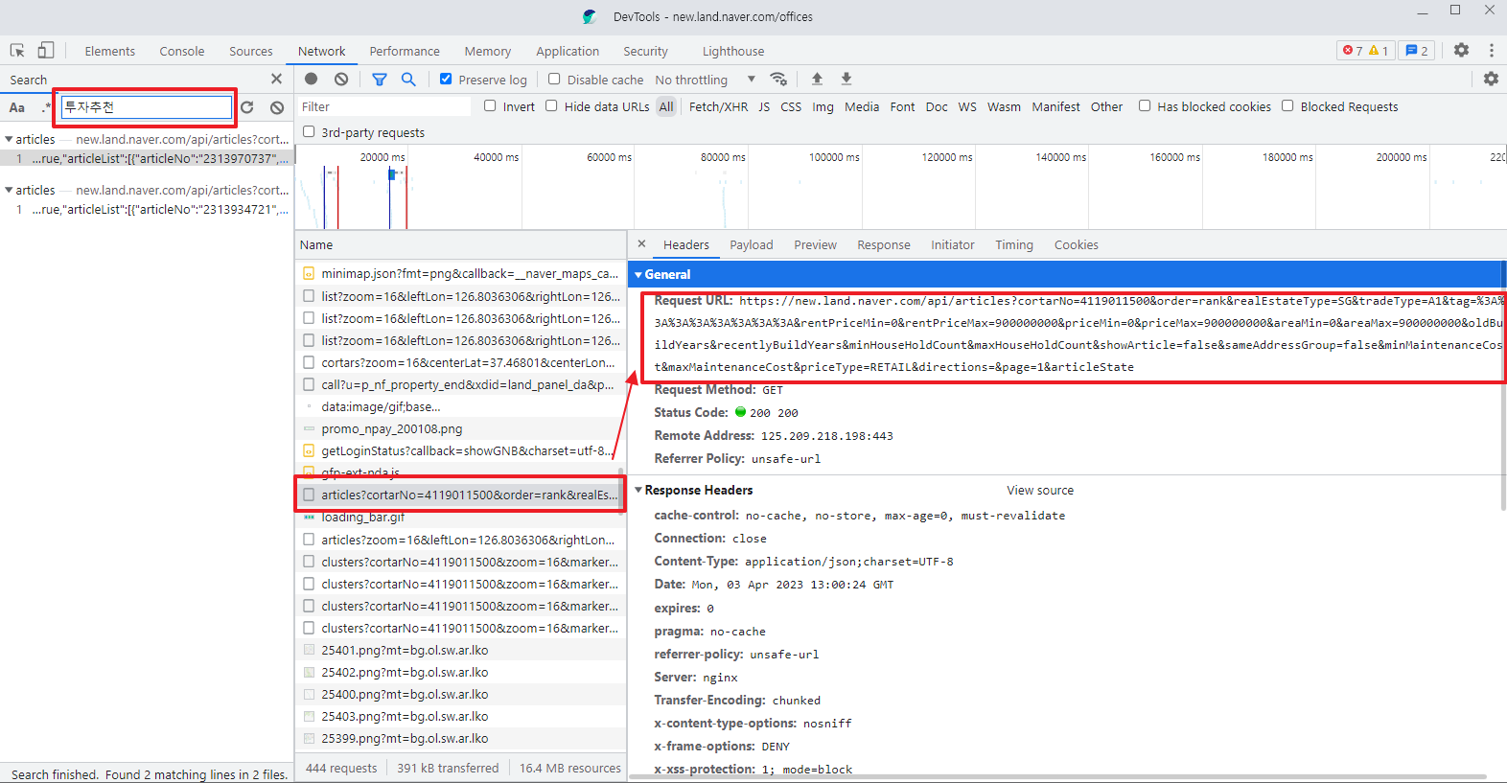Image resolution: width=1507 pixels, height=783 pixels.
Task: Toggle Preserve log checkbox
Action: pyautogui.click(x=446, y=80)
